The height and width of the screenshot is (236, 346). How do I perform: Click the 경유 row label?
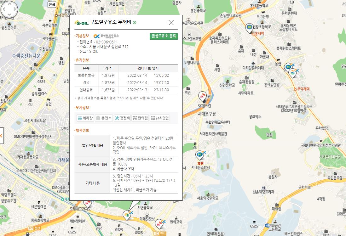pyautogui.click(x=86, y=82)
